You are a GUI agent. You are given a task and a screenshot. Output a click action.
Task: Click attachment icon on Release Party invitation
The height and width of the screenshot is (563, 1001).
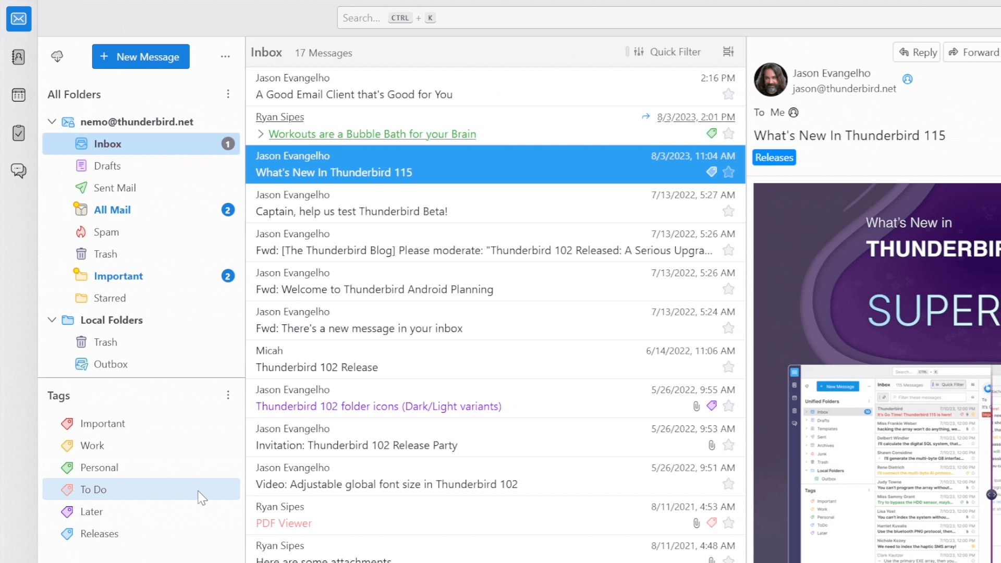(712, 445)
